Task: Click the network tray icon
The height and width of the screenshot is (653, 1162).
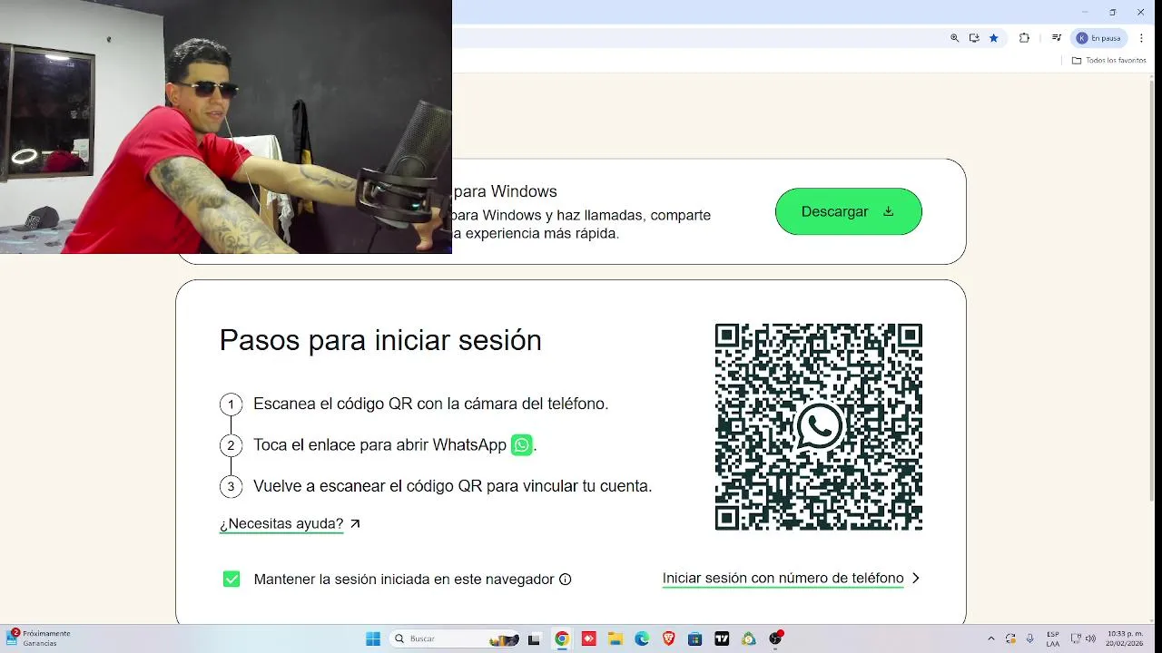Action: pyautogui.click(x=1076, y=638)
